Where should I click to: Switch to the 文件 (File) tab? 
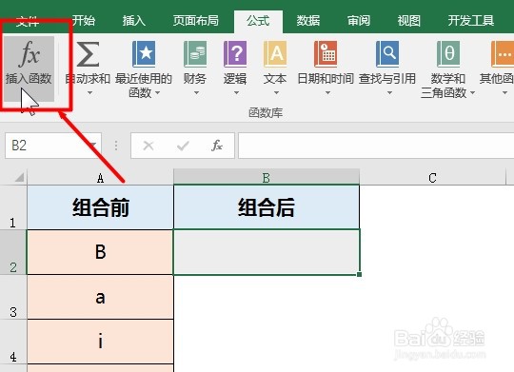28,22
